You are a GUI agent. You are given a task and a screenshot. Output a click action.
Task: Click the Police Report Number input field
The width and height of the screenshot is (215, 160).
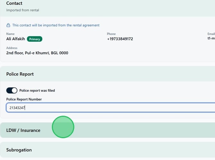[110, 108]
